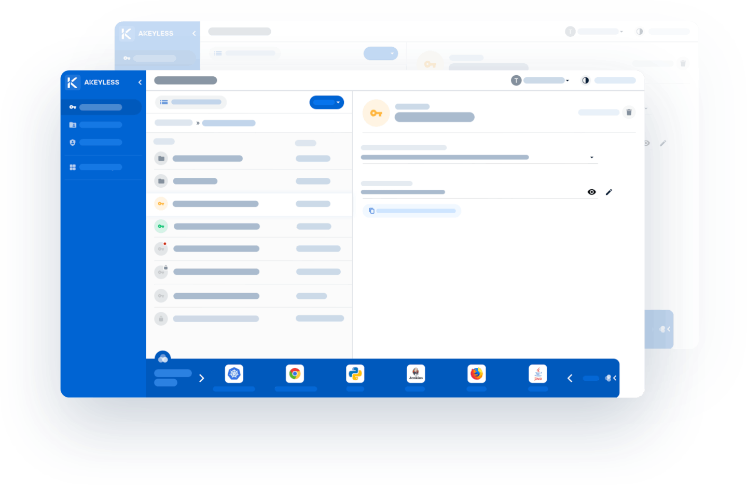Expand the account dropdown in the background window
Viewport: 747px width, 485px height.
click(x=621, y=32)
